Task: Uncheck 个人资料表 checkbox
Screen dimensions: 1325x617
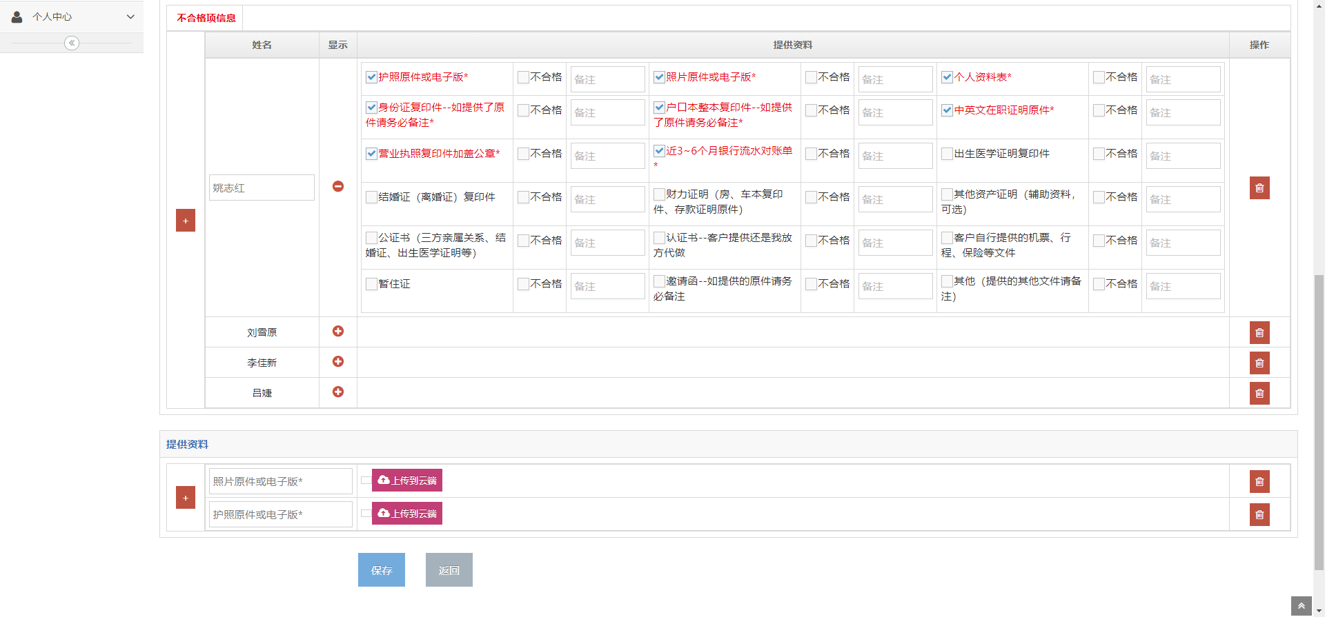Action: (947, 77)
